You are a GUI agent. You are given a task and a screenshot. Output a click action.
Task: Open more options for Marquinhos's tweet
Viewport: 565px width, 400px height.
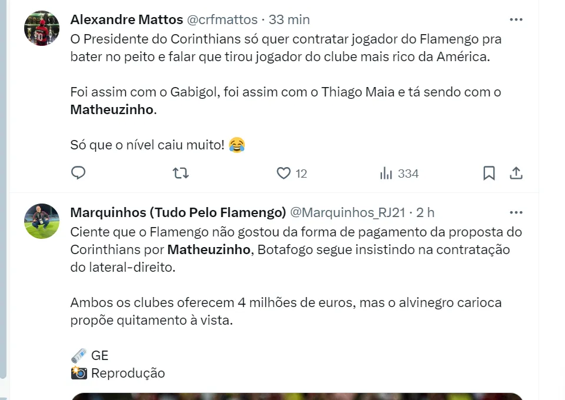coord(516,212)
